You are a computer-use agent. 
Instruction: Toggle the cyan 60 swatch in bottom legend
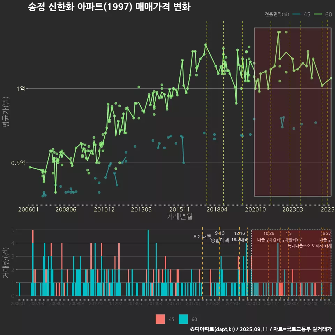point(183,319)
